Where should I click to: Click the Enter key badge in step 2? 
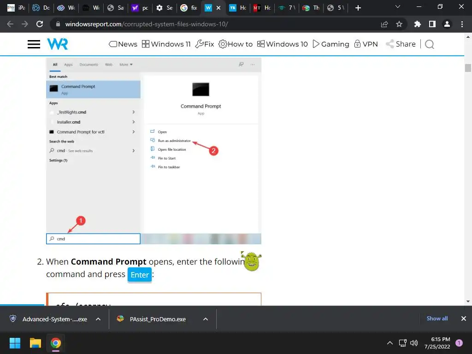(x=139, y=275)
